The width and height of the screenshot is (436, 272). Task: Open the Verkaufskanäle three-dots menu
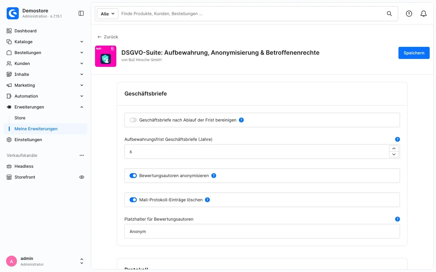(82, 155)
